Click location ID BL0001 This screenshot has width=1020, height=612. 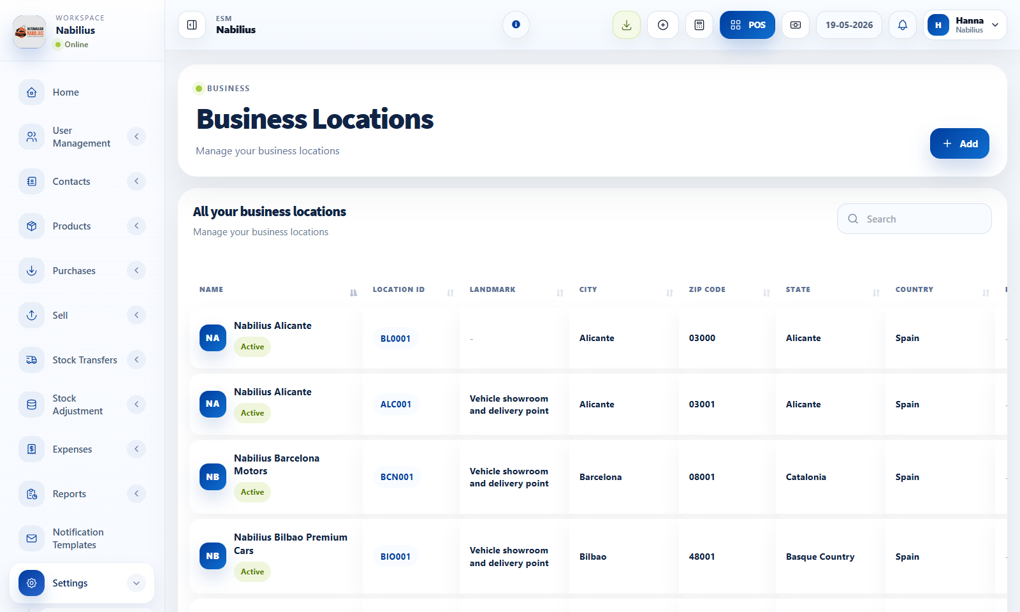[395, 339]
